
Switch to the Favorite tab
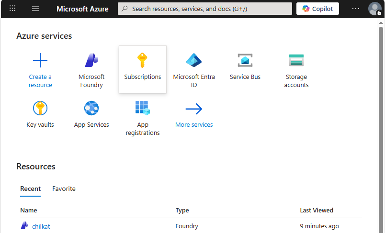tap(64, 189)
